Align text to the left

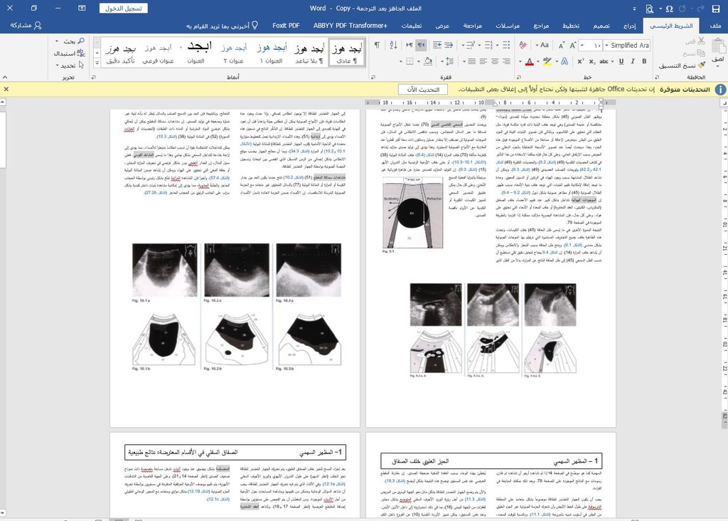[483, 61]
